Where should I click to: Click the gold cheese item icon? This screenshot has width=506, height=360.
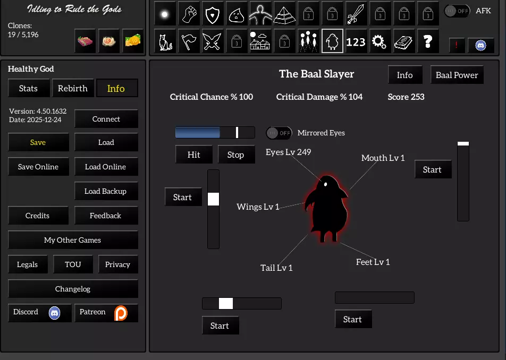(x=133, y=41)
